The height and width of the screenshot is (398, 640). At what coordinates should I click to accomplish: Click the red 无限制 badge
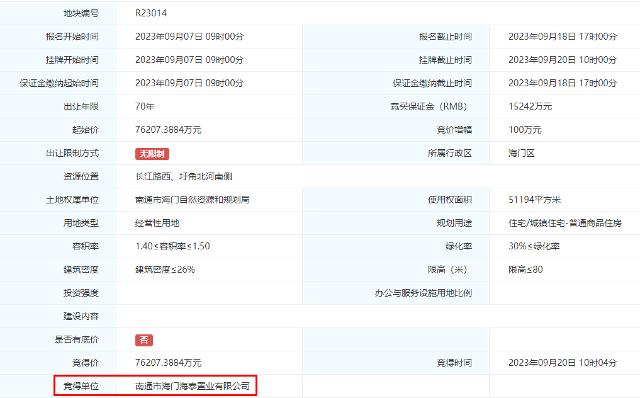coord(152,154)
